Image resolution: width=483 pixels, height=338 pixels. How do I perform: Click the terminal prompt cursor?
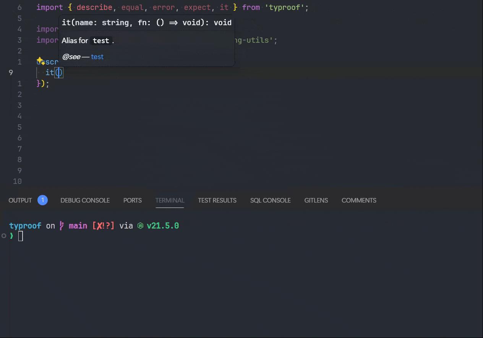(21, 236)
